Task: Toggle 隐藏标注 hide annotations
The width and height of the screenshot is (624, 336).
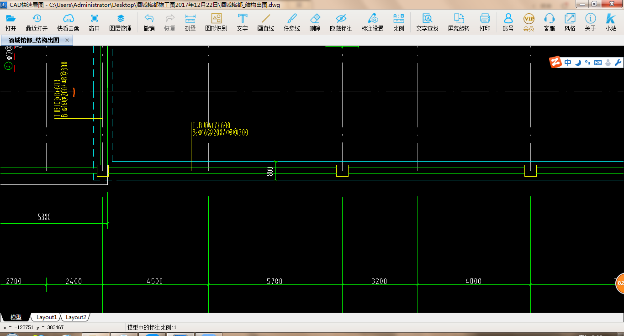Action: point(341,22)
